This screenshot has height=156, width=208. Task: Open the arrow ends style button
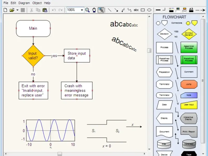pyautogui.click(x=200, y=10)
